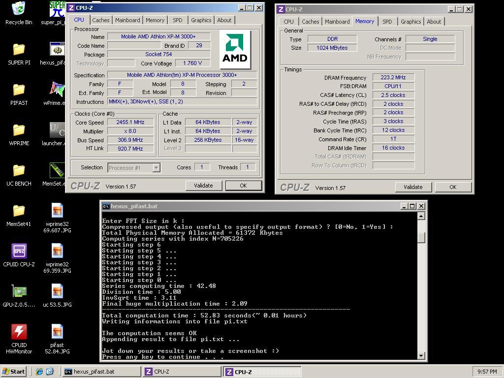This screenshot has height=378, width=504.
Task: Switch to CPU tab in right CPU-Z window
Action: pos(288,22)
